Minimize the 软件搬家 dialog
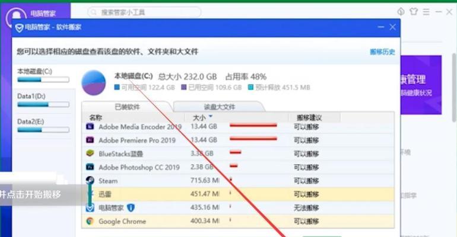457x237 pixels. tap(380, 27)
